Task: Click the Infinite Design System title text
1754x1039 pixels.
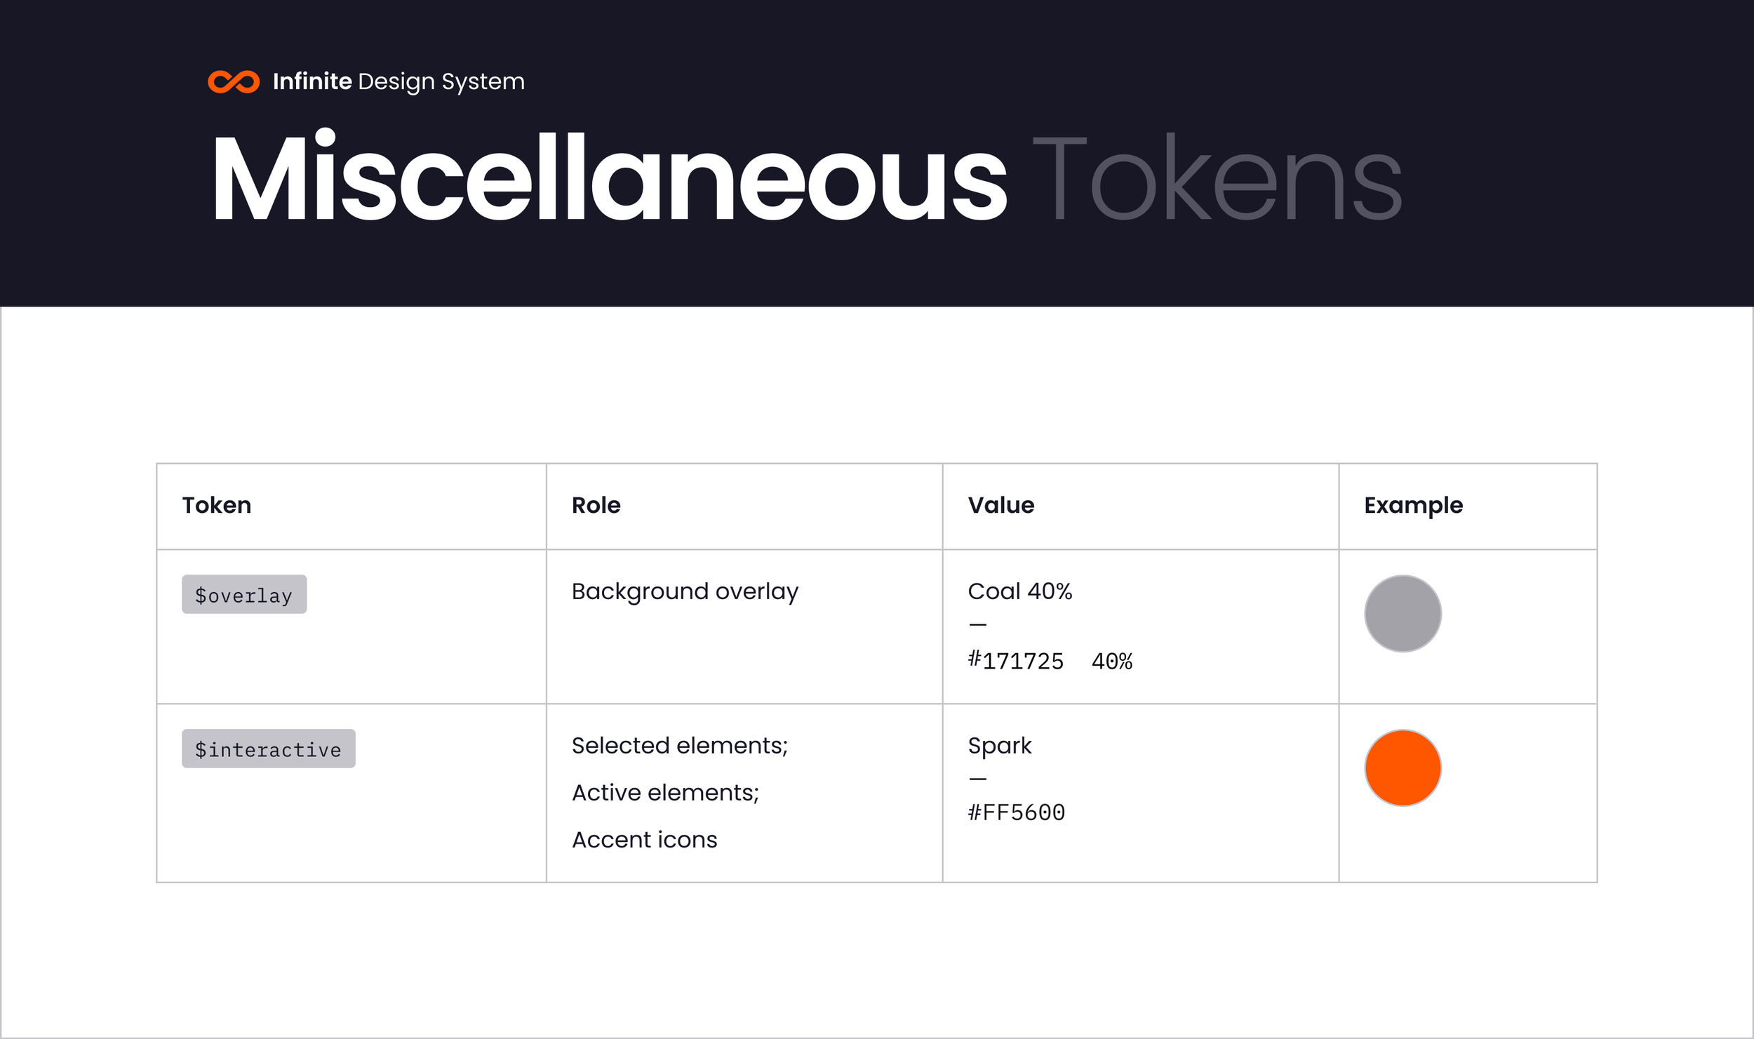Action: point(399,82)
